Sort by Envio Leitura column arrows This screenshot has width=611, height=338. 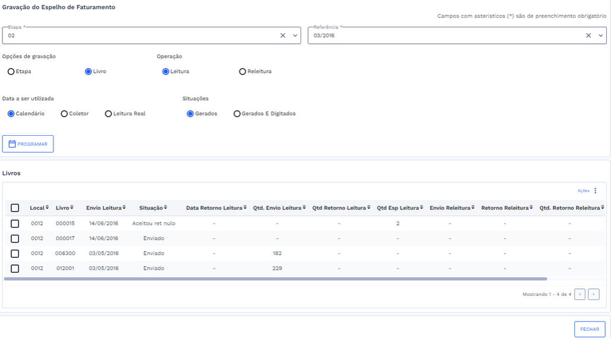tap(106, 208)
